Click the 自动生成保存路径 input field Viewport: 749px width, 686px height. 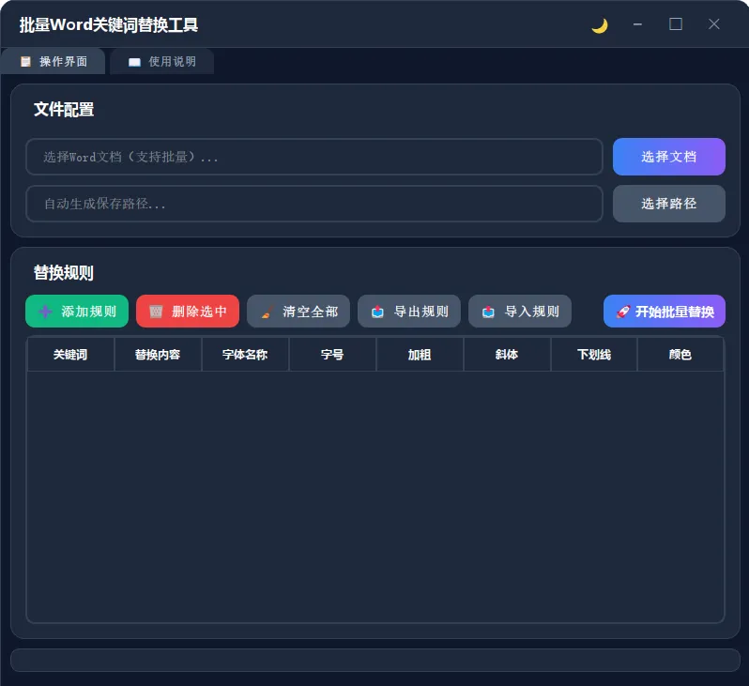tap(314, 204)
